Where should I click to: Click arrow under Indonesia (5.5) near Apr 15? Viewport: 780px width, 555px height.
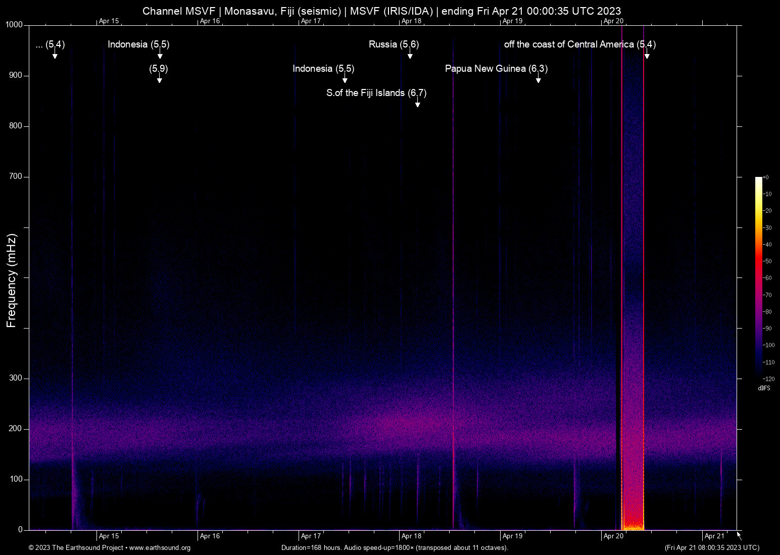click(160, 55)
